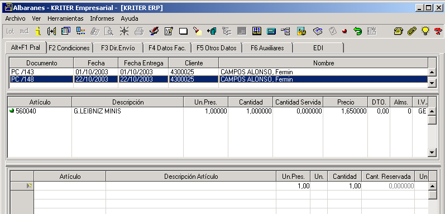
Task: Click the arrow-between-brackets toolbar icon
Action: (x=51, y=31)
